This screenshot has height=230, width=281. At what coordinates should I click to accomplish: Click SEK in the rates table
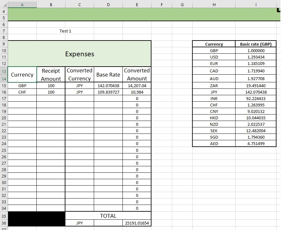click(214, 131)
